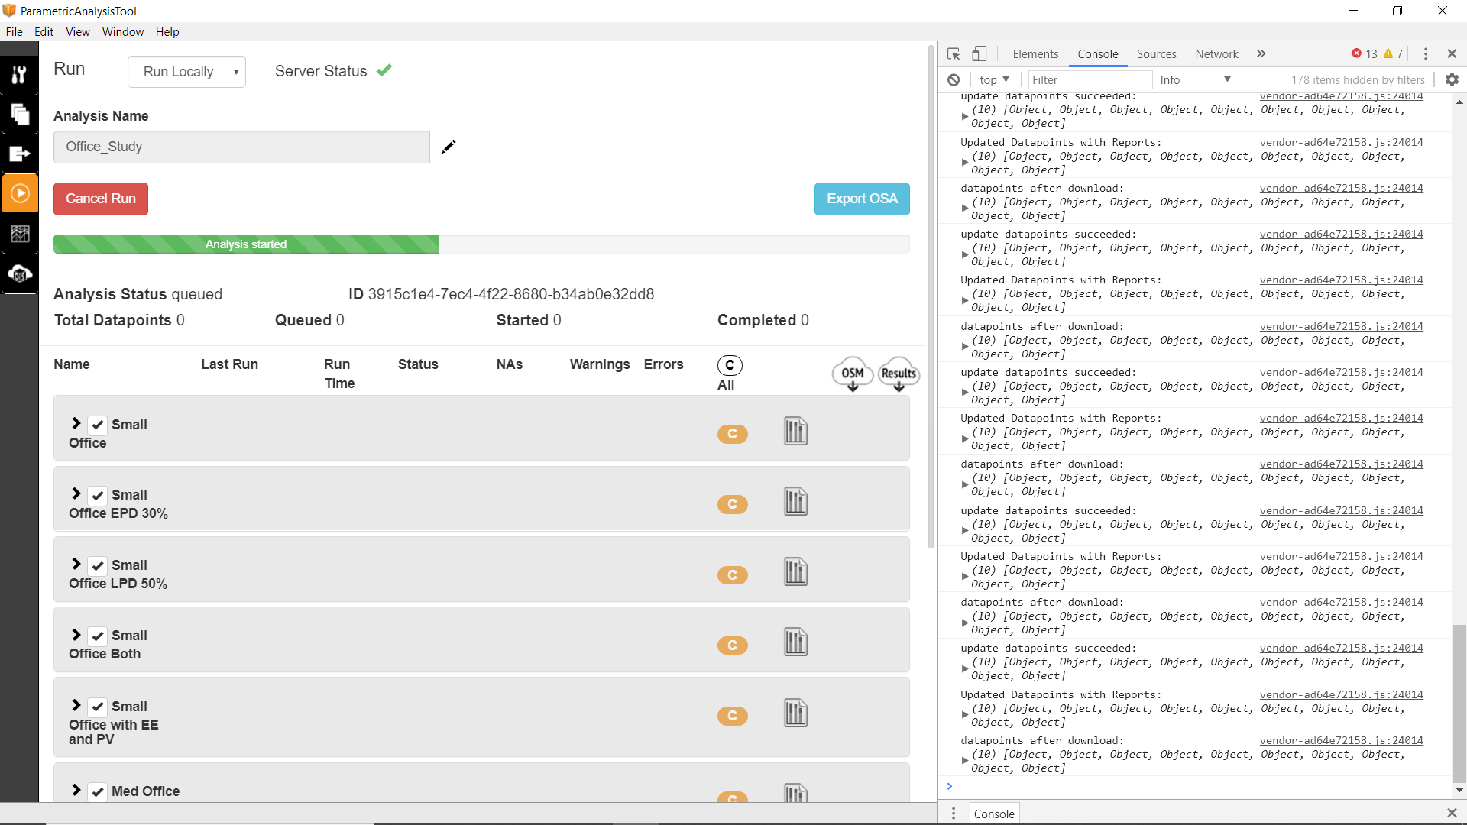
Task: Switch to the Network tab in DevTools
Action: [1216, 54]
